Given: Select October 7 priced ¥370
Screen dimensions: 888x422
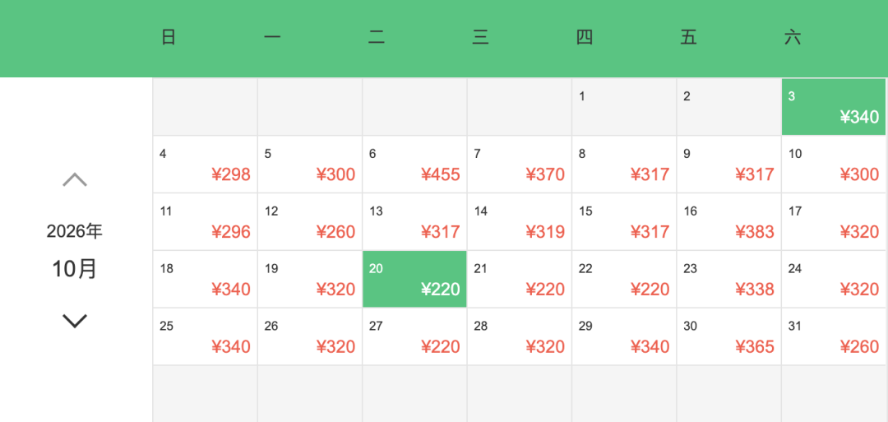Looking at the screenshot, I should (x=520, y=165).
